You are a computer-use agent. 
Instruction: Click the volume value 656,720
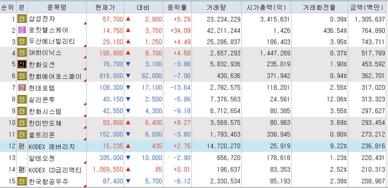click(228, 158)
